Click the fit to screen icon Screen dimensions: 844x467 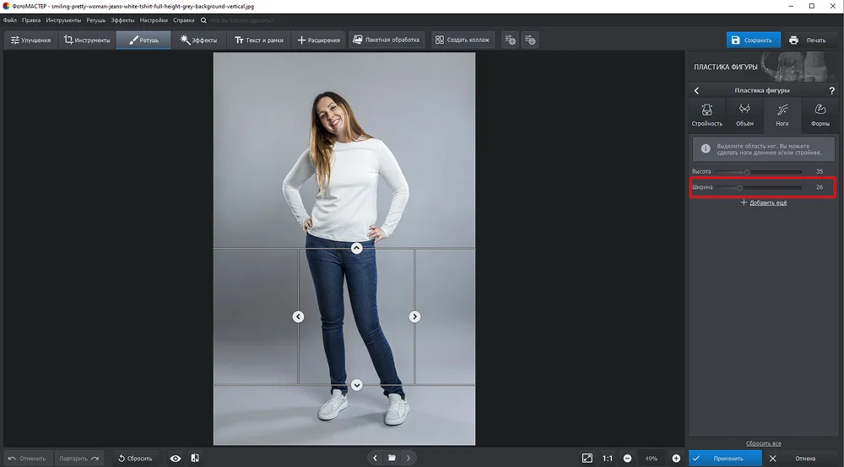(587, 459)
